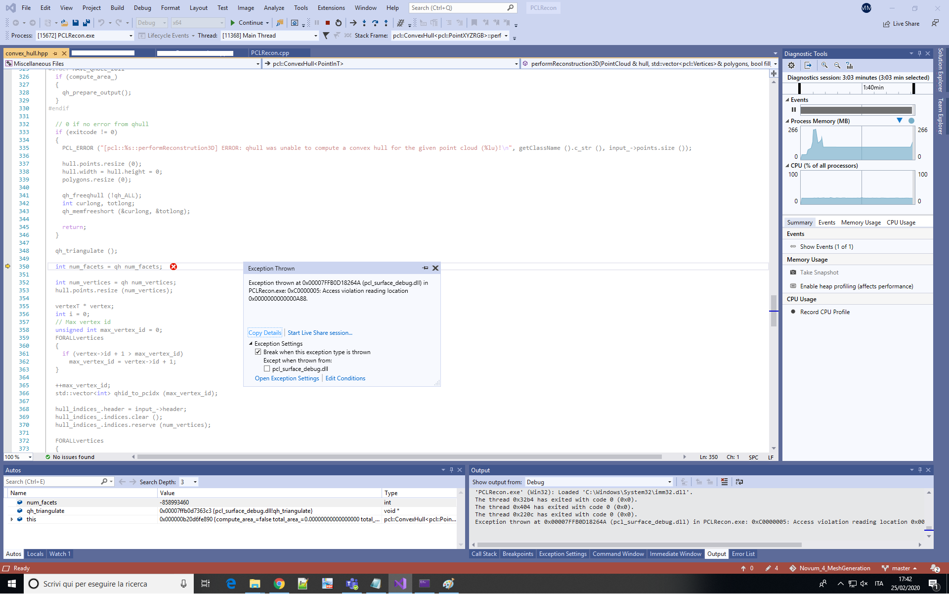Click Open Exception Settings link
949x594 pixels.
pos(287,378)
